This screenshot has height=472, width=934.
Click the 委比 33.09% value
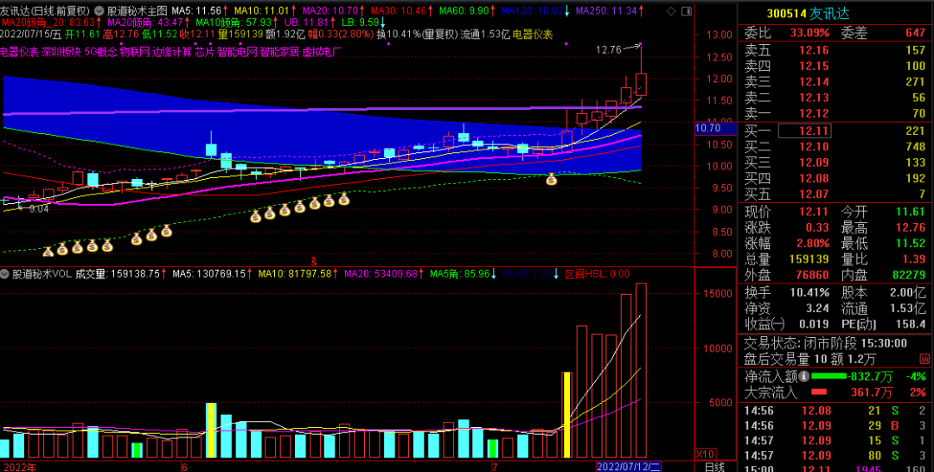click(809, 32)
